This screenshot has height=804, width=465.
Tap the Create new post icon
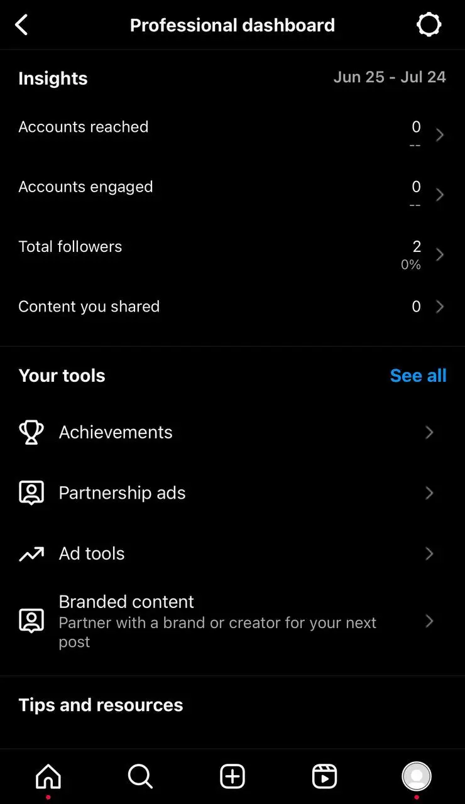tap(232, 776)
